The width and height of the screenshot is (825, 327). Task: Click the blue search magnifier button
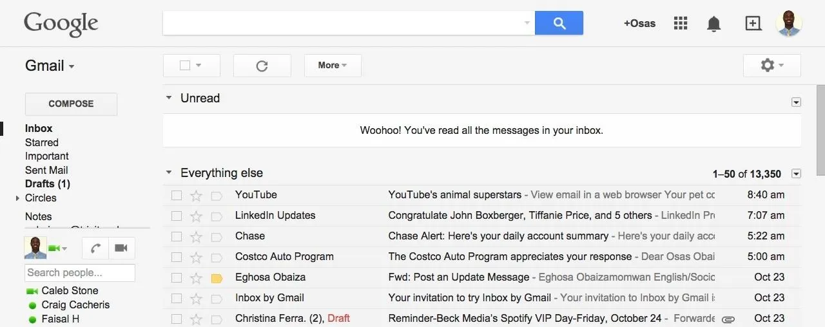pos(559,23)
